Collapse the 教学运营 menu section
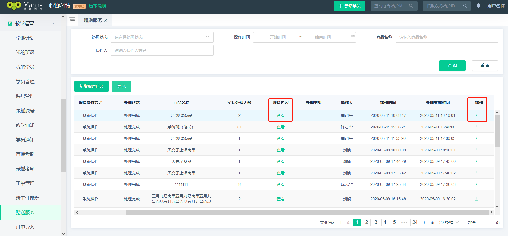 [x=53, y=24]
